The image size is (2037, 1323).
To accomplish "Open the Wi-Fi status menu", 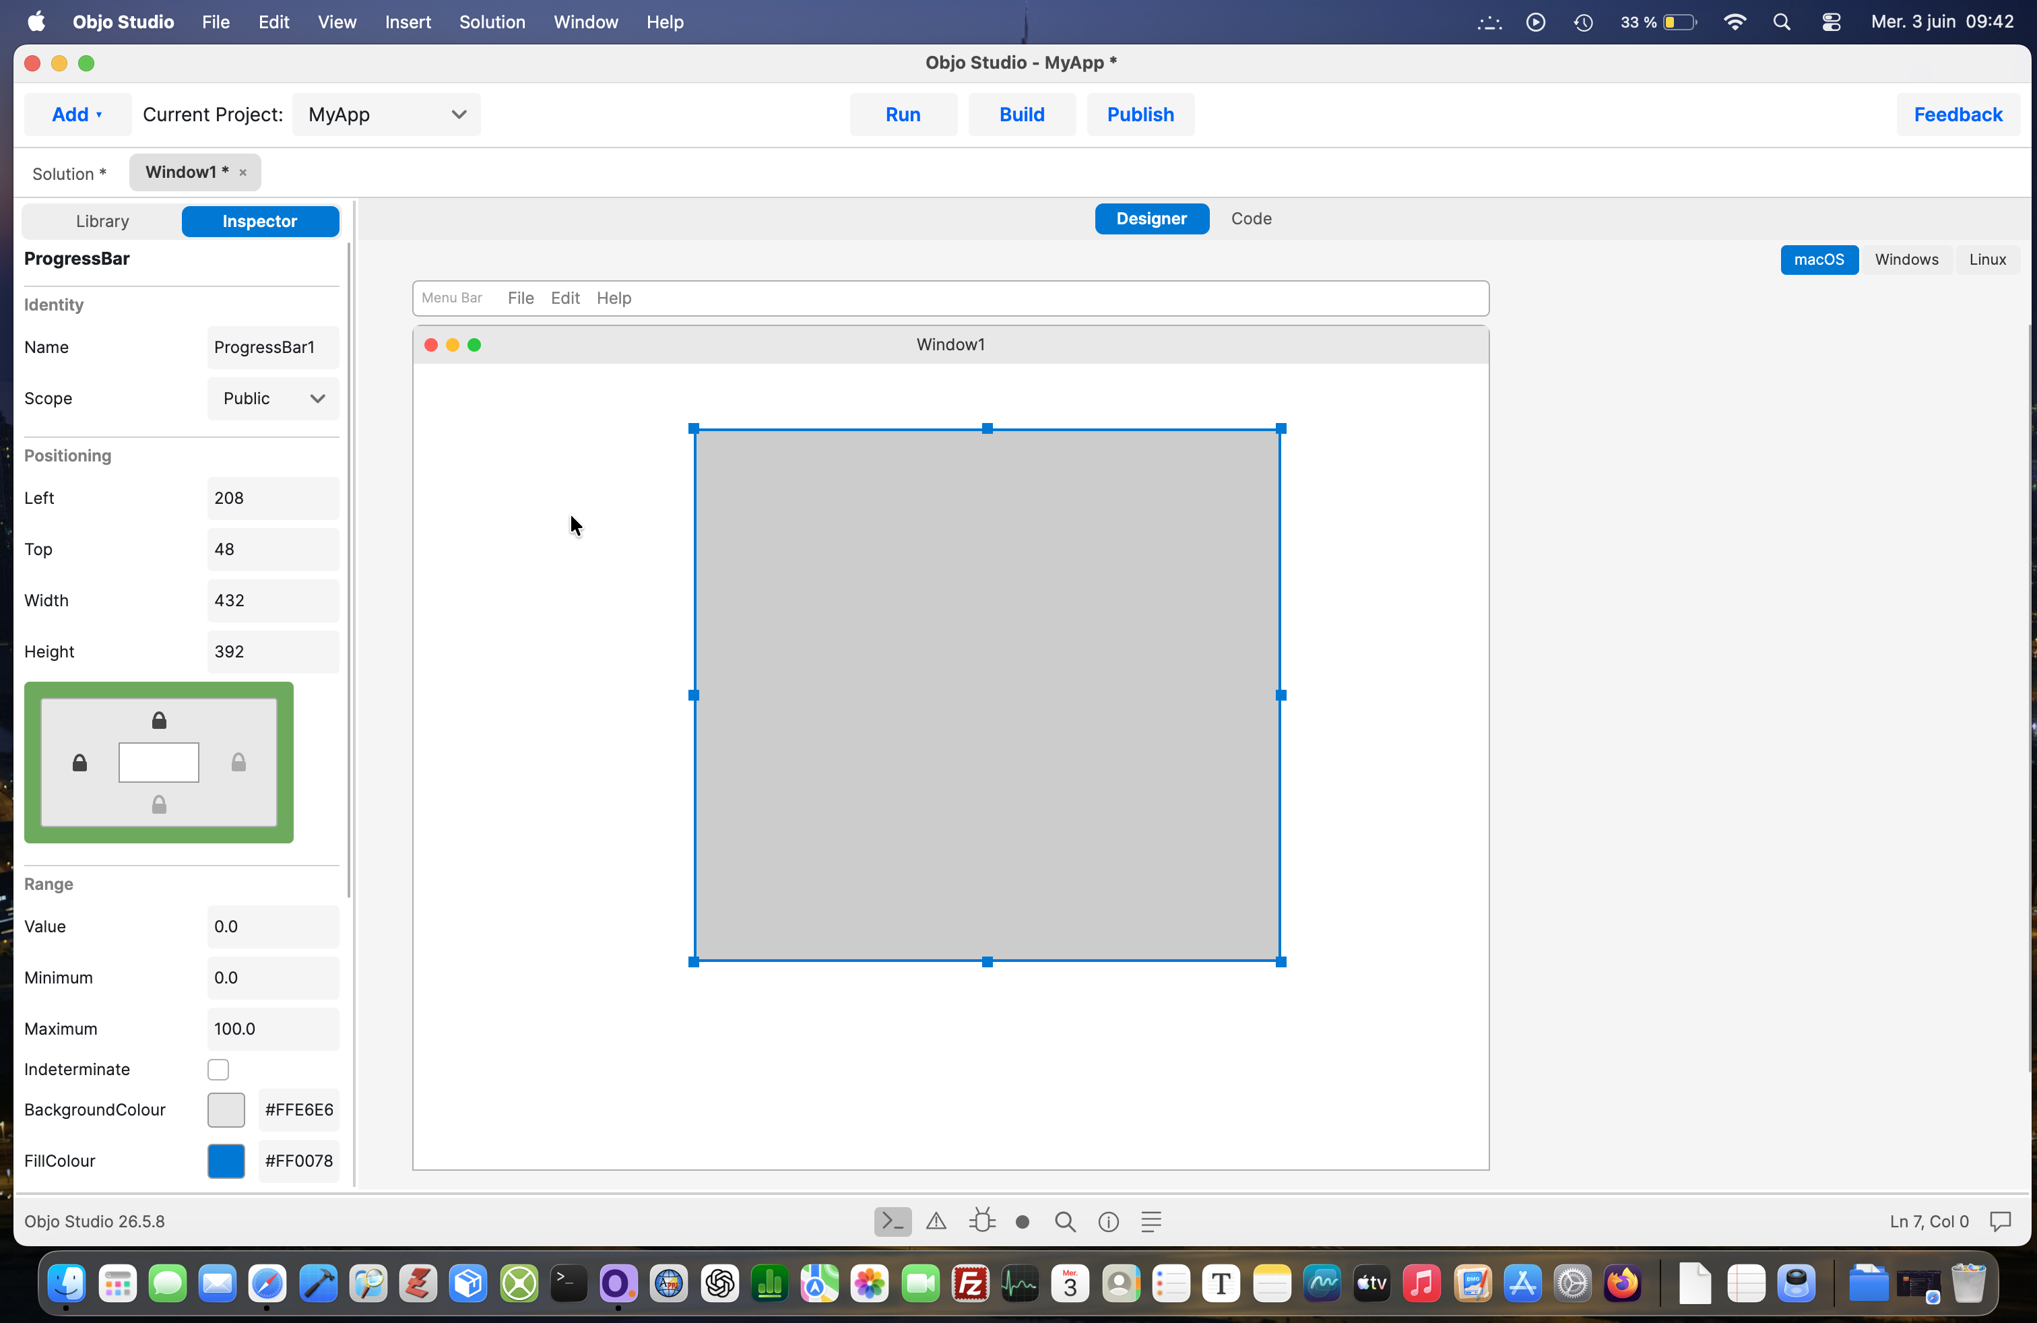I will [x=1735, y=22].
